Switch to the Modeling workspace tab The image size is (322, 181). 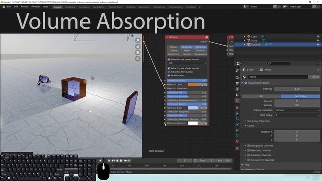coord(70,7)
